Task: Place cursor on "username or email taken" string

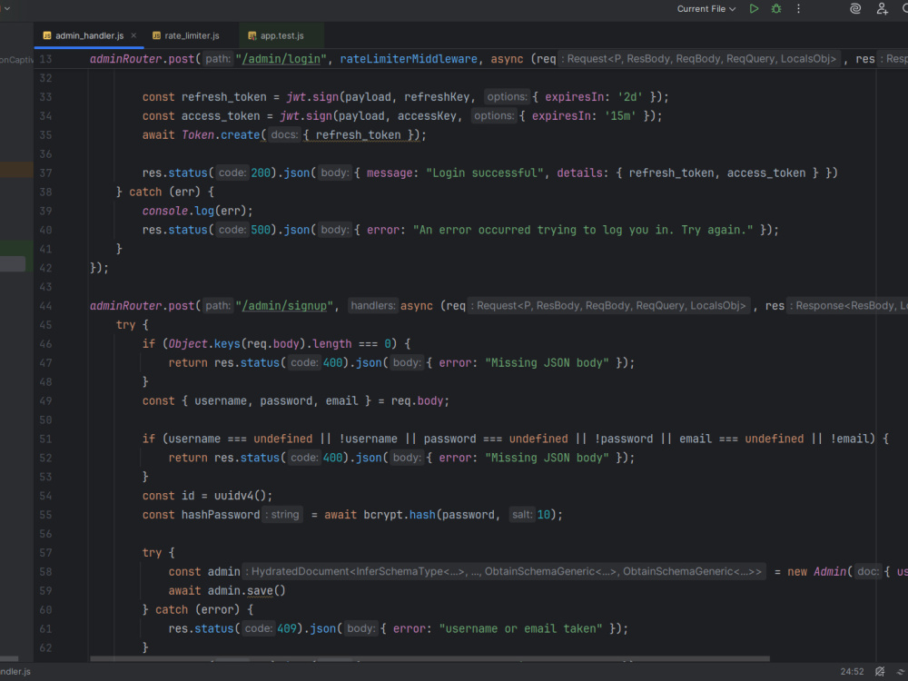Action: pyautogui.click(x=520, y=629)
